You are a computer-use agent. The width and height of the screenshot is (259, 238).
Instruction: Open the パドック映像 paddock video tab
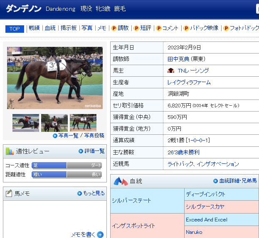pyautogui.click(x=204, y=28)
